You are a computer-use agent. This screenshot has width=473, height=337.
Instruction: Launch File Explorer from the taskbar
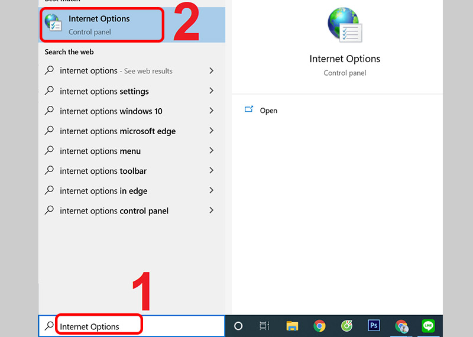[x=292, y=326]
